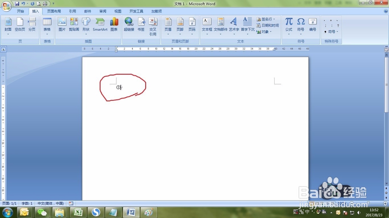389x218 pixels.
Task: Switch to the 页面布局 tab
Action: (x=54, y=11)
